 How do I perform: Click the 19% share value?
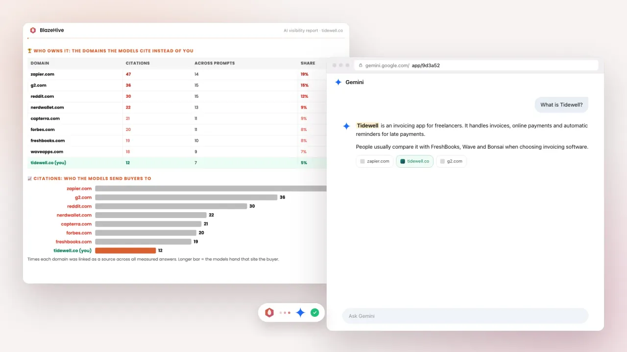tap(305, 74)
